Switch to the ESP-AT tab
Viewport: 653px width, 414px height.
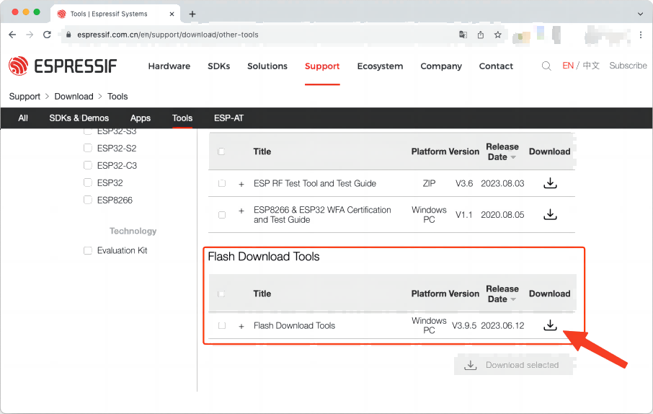click(228, 118)
